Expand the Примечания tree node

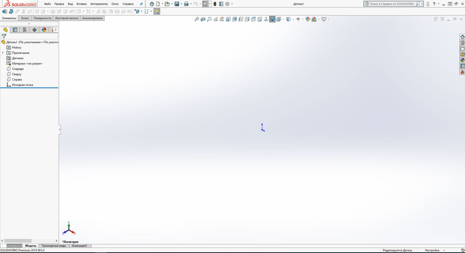point(3,53)
